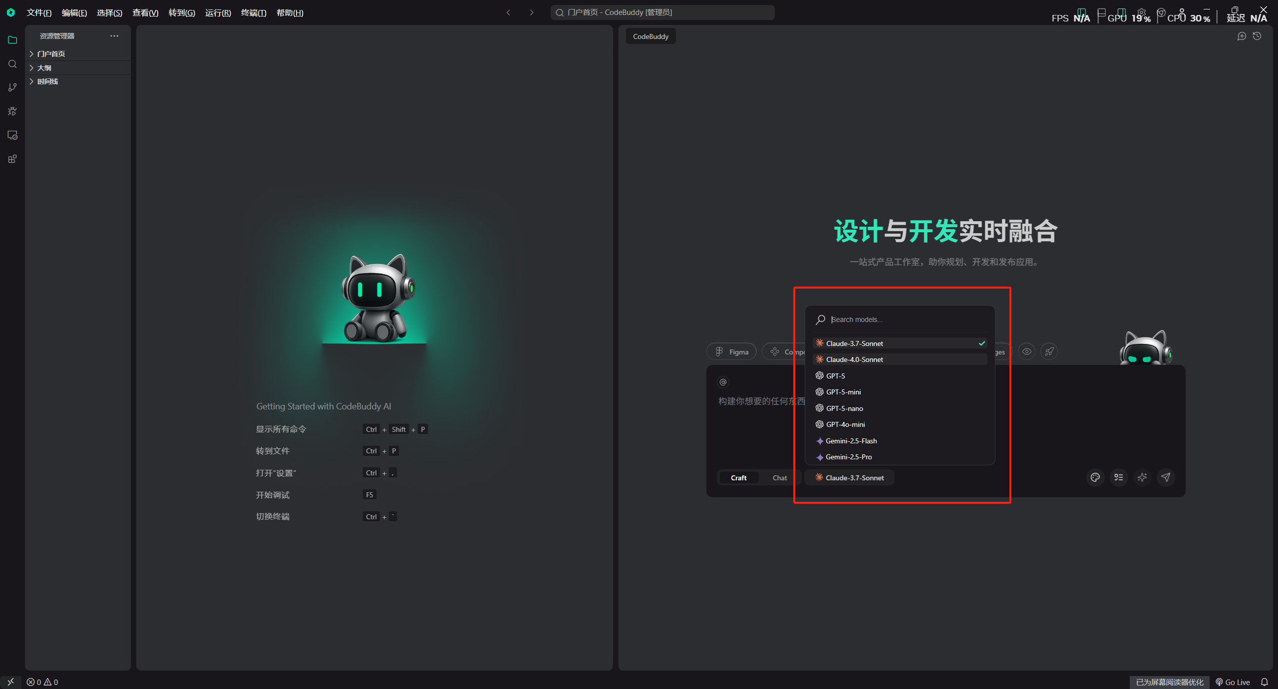This screenshot has height=689, width=1278.
Task: Open the Claude-3.7-Sonnet model selector button
Action: click(850, 478)
